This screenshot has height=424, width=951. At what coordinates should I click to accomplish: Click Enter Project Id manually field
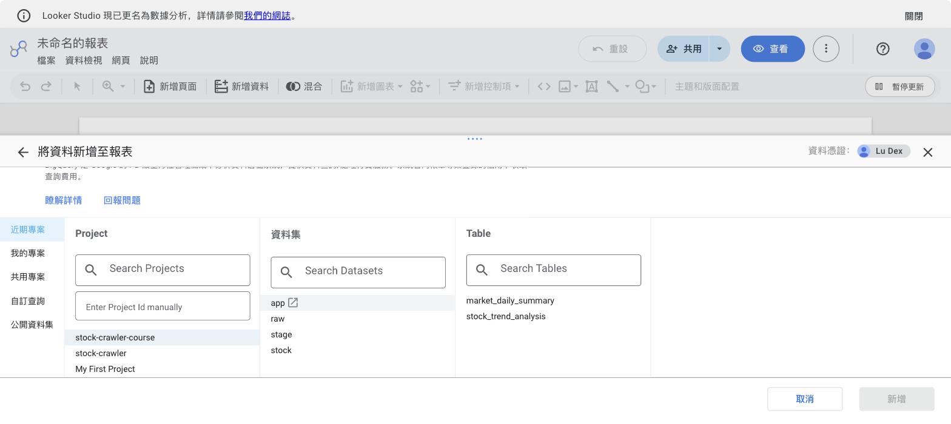tap(163, 306)
